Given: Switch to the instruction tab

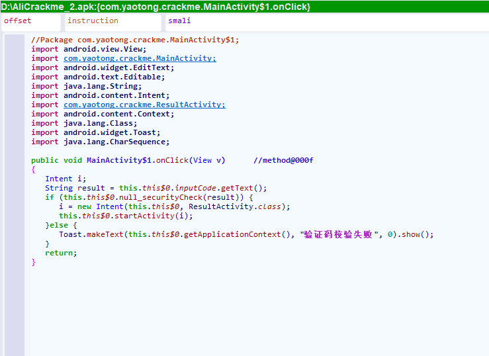Looking at the screenshot, I should pos(113,22).
